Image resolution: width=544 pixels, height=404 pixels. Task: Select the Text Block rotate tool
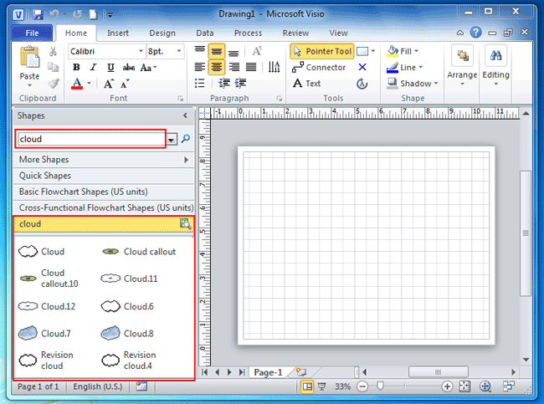coord(362,84)
